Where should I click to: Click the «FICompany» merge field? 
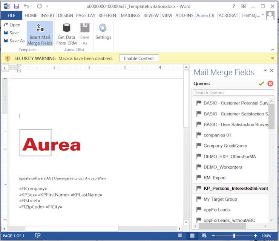coord(33,189)
